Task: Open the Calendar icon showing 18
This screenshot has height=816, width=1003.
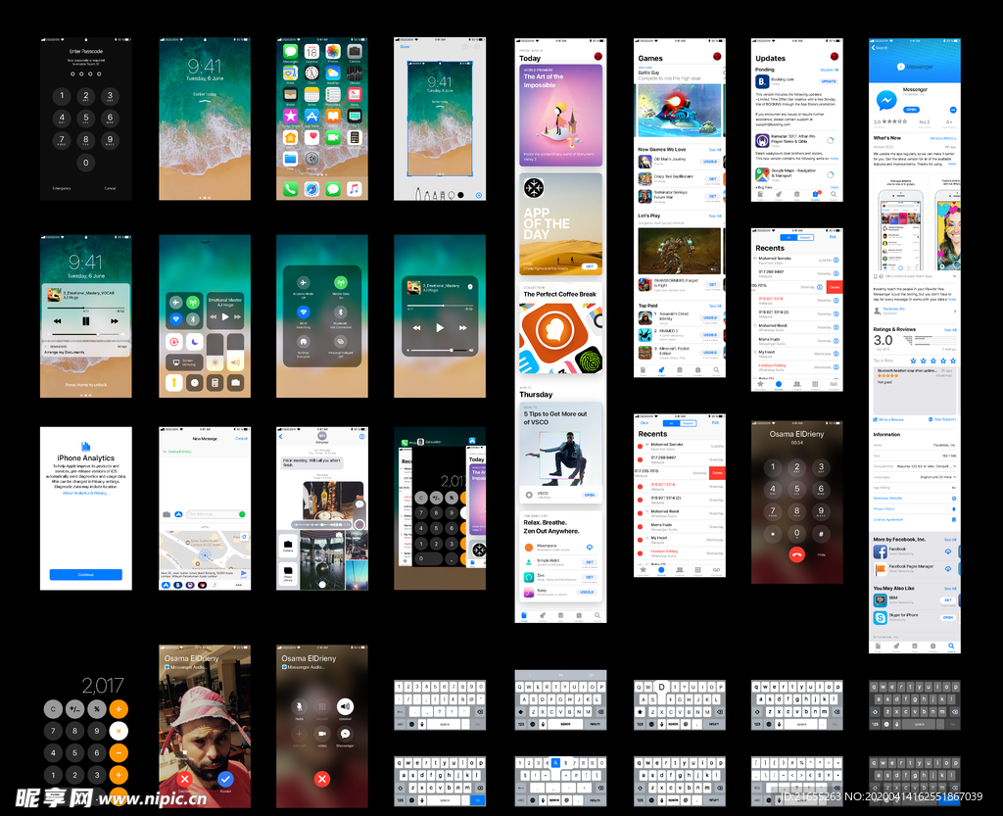Action: coord(311,53)
